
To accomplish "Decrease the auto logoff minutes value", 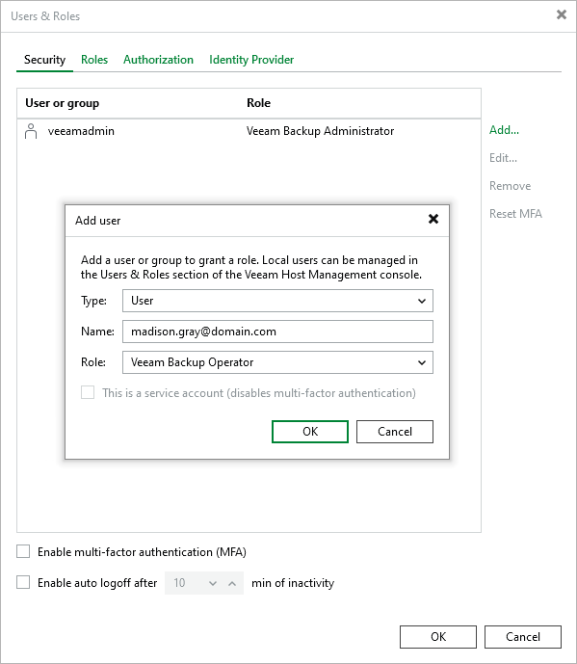I will pyautogui.click(x=213, y=583).
